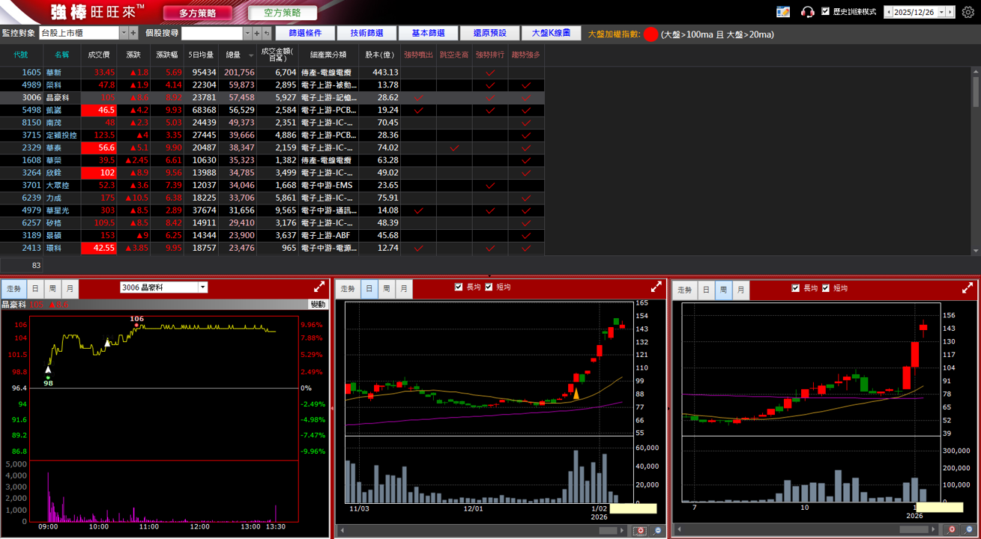Zoom out on the right weekly chart
The height and width of the screenshot is (539, 981).
pyautogui.click(x=969, y=530)
